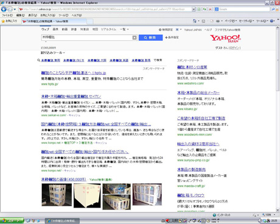This screenshot has width=280, height=224.
Task: Click the red X Stop loading icon
Action: [210, 9]
